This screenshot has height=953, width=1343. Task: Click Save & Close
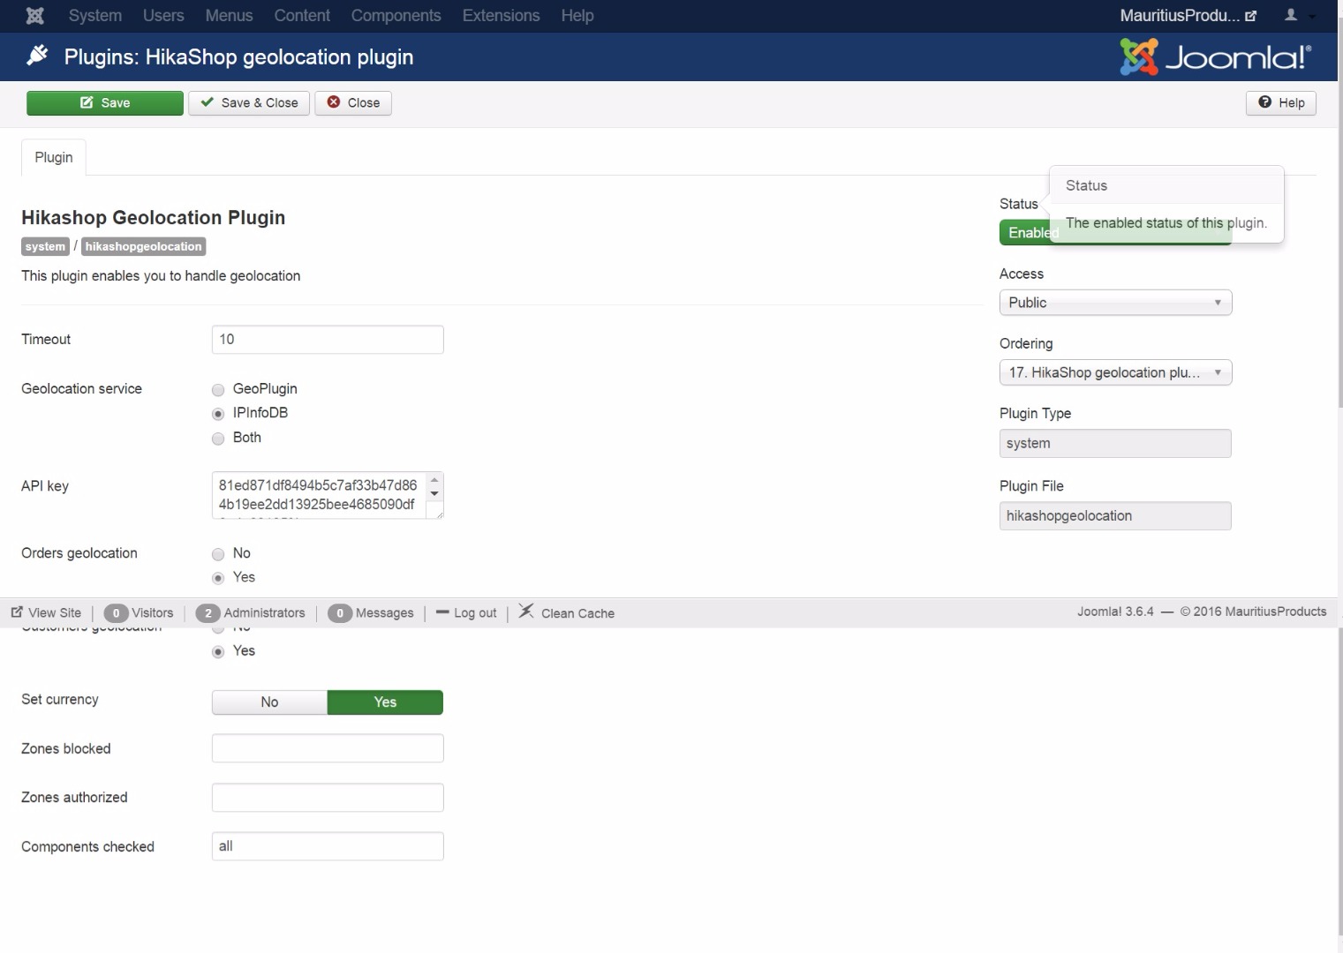click(249, 103)
